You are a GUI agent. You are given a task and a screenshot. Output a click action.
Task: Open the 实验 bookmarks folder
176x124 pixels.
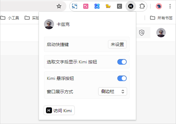[32, 18]
